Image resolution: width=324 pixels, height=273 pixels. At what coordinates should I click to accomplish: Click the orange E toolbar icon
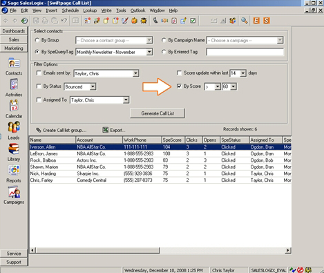tap(256, 21)
